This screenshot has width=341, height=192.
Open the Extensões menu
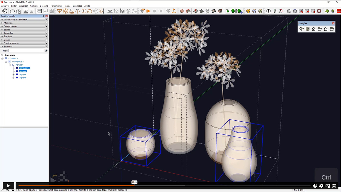coord(77,6)
